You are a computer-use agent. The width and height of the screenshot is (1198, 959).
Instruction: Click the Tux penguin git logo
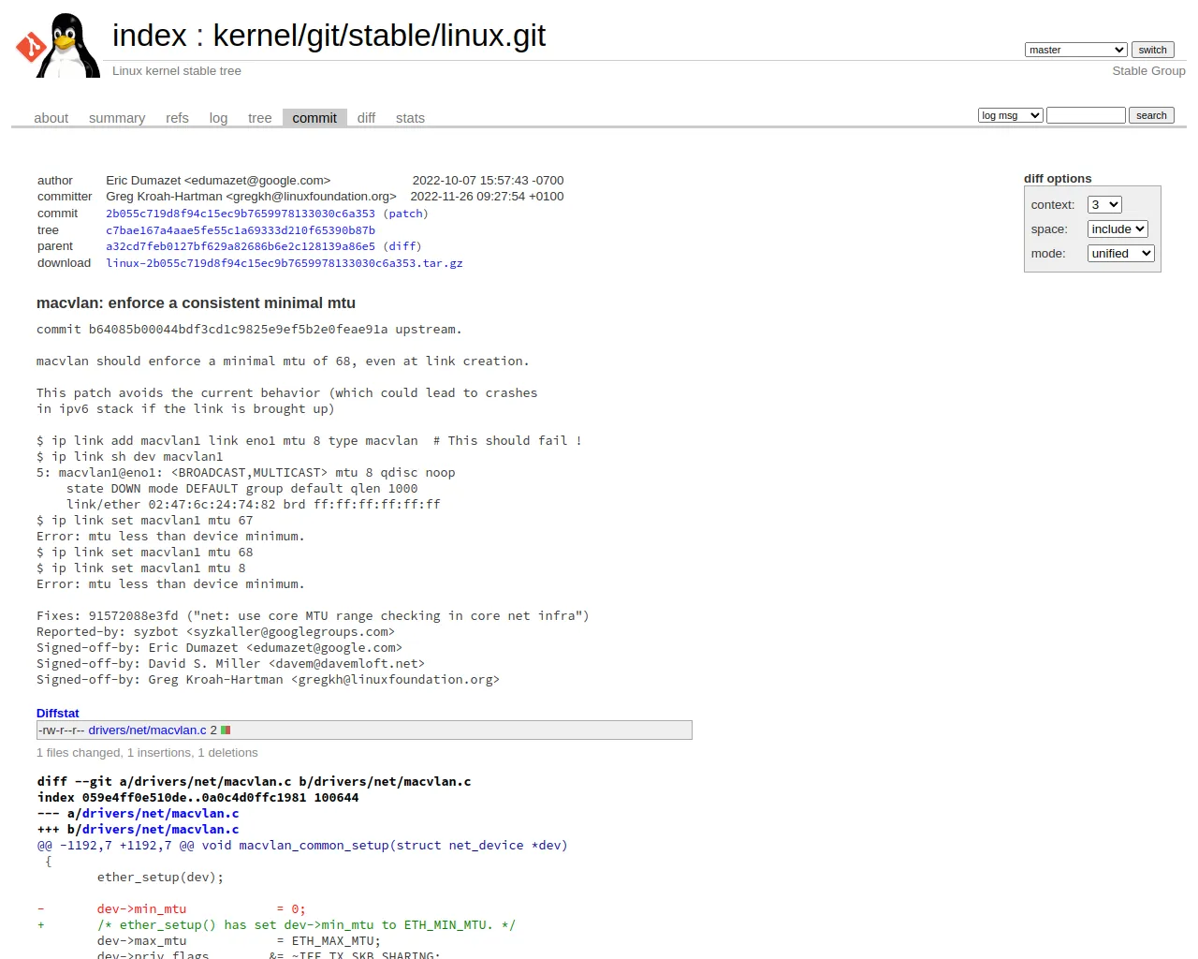pyautogui.click(x=58, y=45)
